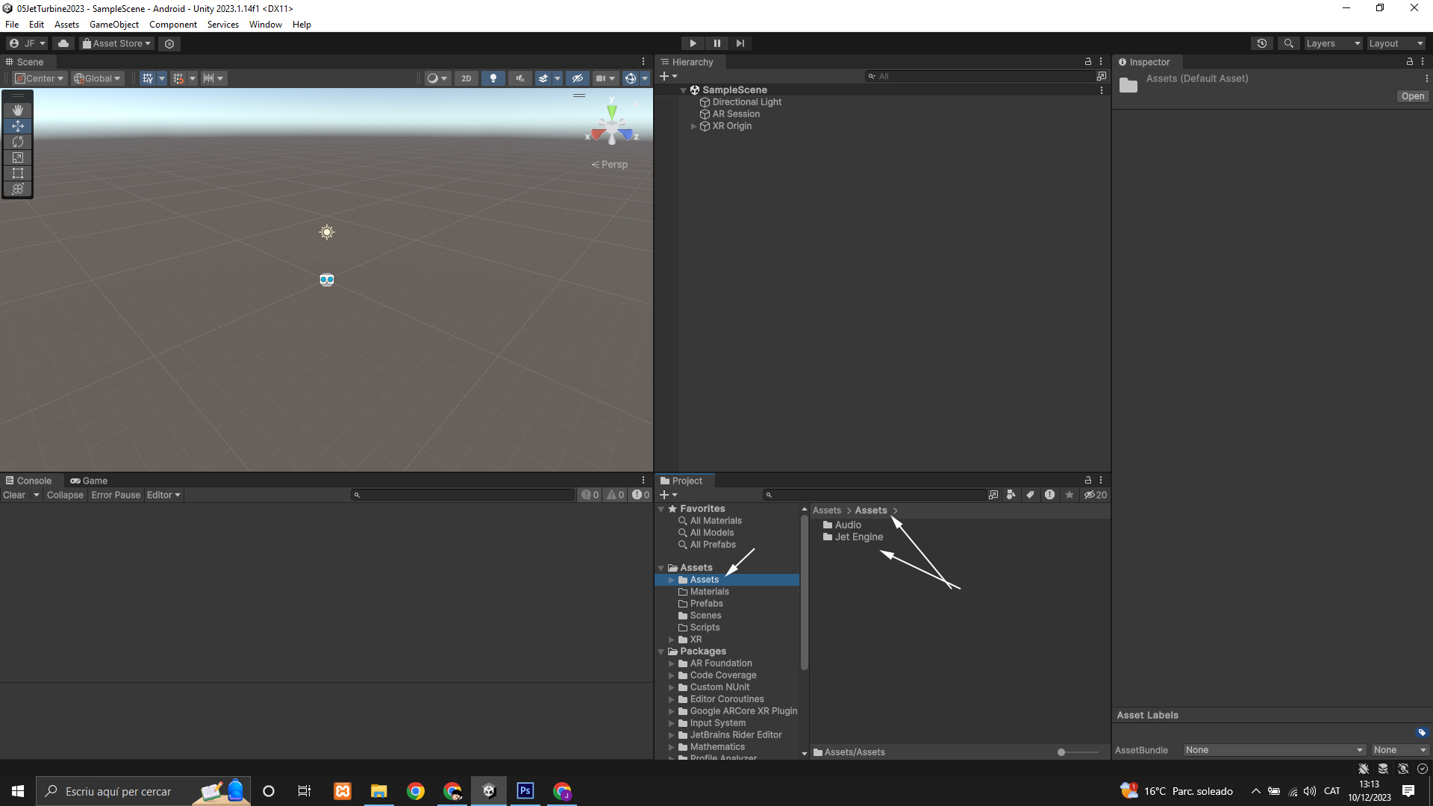Image resolution: width=1433 pixels, height=806 pixels.
Task: Select the Rect transform tool
Action: point(18,173)
